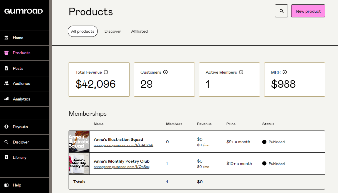
Task: Switch to the Discover products tab
Action: click(113, 31)
